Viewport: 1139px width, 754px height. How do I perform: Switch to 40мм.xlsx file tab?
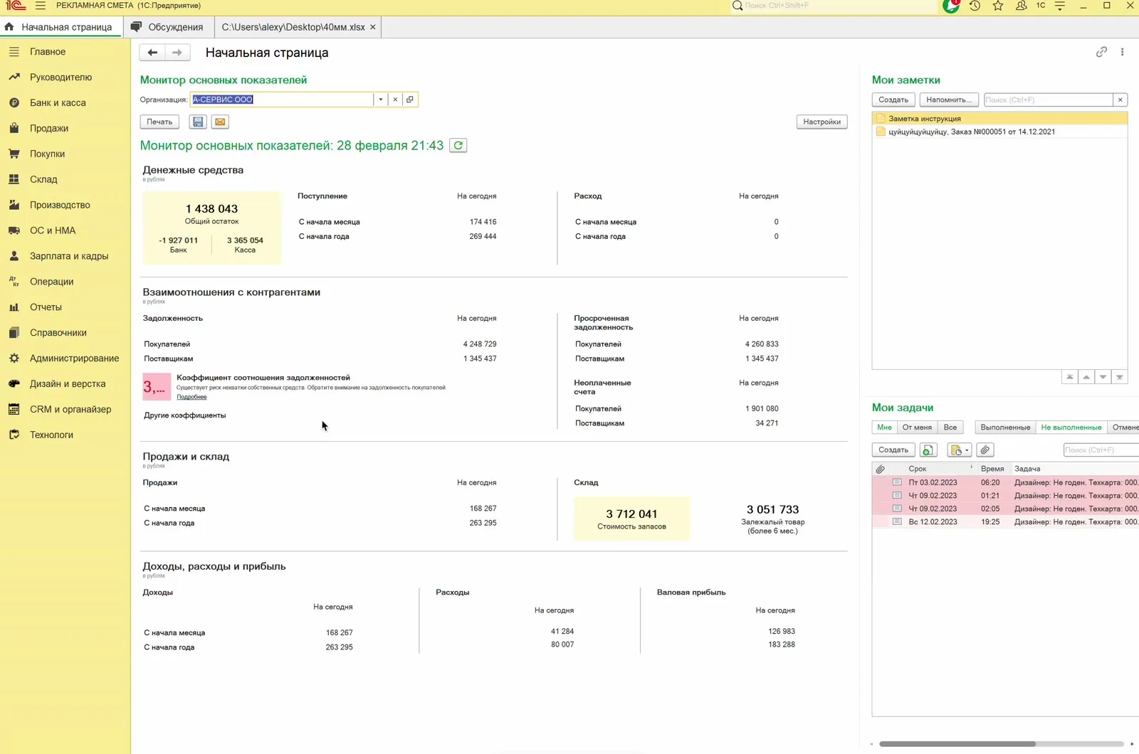coord(293,27)
